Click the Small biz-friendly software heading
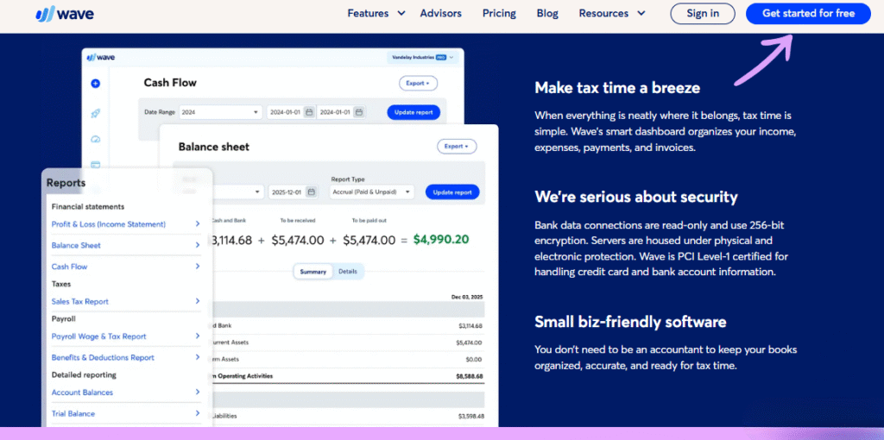This screenshot has width=884, height=440. pos(630,322)
